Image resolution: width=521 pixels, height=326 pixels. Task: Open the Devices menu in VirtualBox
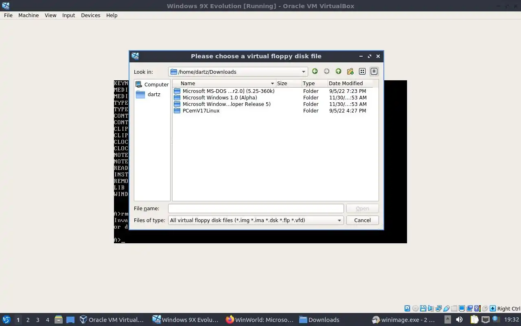coord(90,15)
